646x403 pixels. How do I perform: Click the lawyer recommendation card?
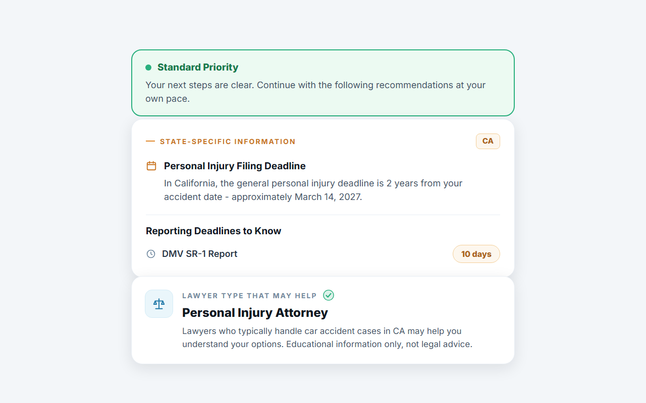323,320
